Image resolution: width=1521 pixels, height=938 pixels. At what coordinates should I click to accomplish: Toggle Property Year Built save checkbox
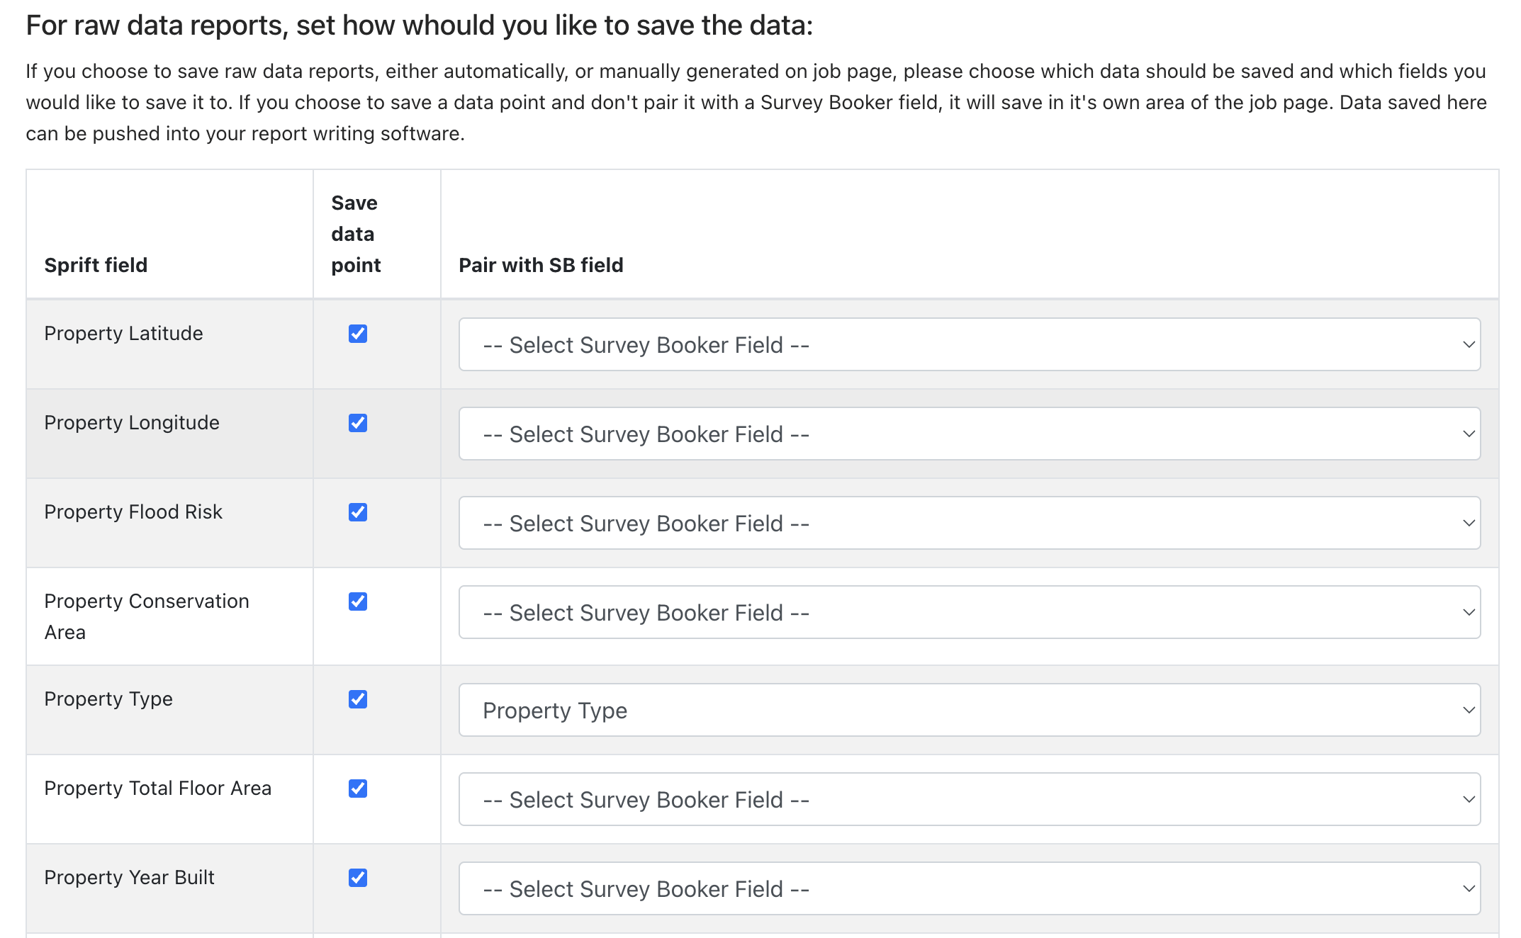358,878
